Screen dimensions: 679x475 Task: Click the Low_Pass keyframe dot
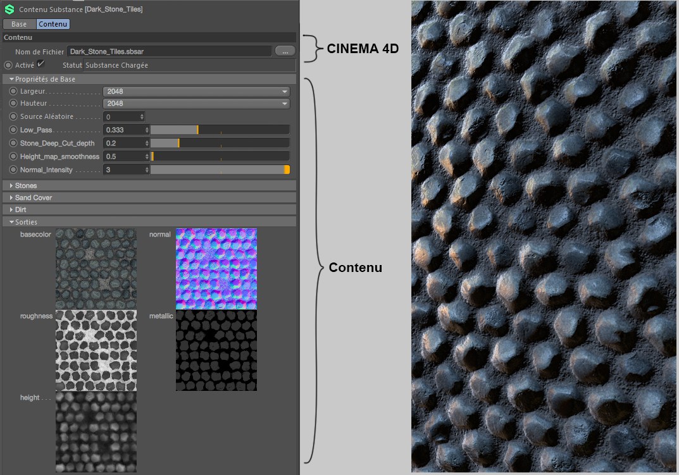pos(13,130)
